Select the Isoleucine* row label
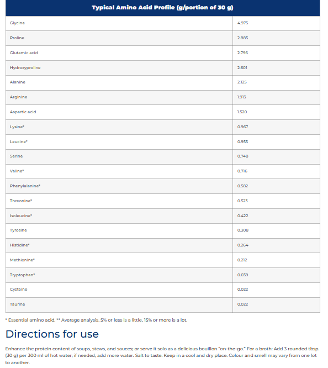 21,216
